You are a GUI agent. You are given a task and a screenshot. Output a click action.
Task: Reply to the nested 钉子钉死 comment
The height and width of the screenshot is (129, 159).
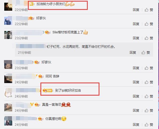(x=133, y=53)
